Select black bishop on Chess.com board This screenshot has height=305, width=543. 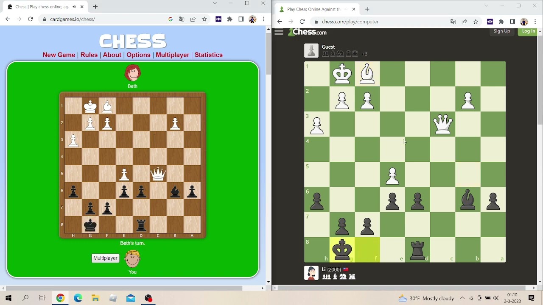[x=468, y=200]
